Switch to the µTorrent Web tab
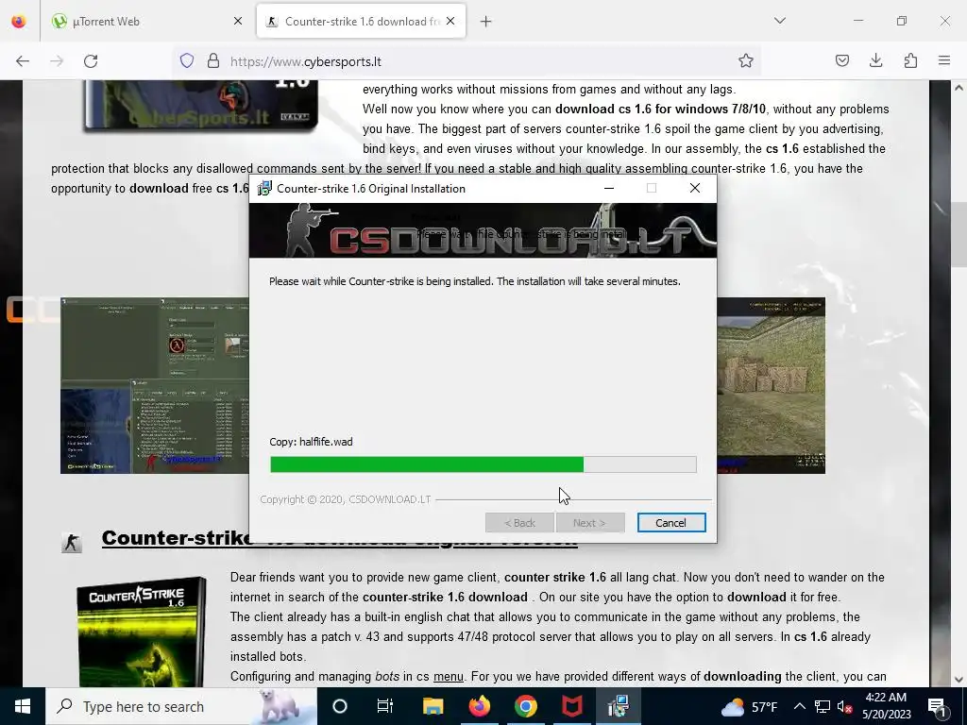The height and width of the screenshot is (725, 967). point(146,22)
